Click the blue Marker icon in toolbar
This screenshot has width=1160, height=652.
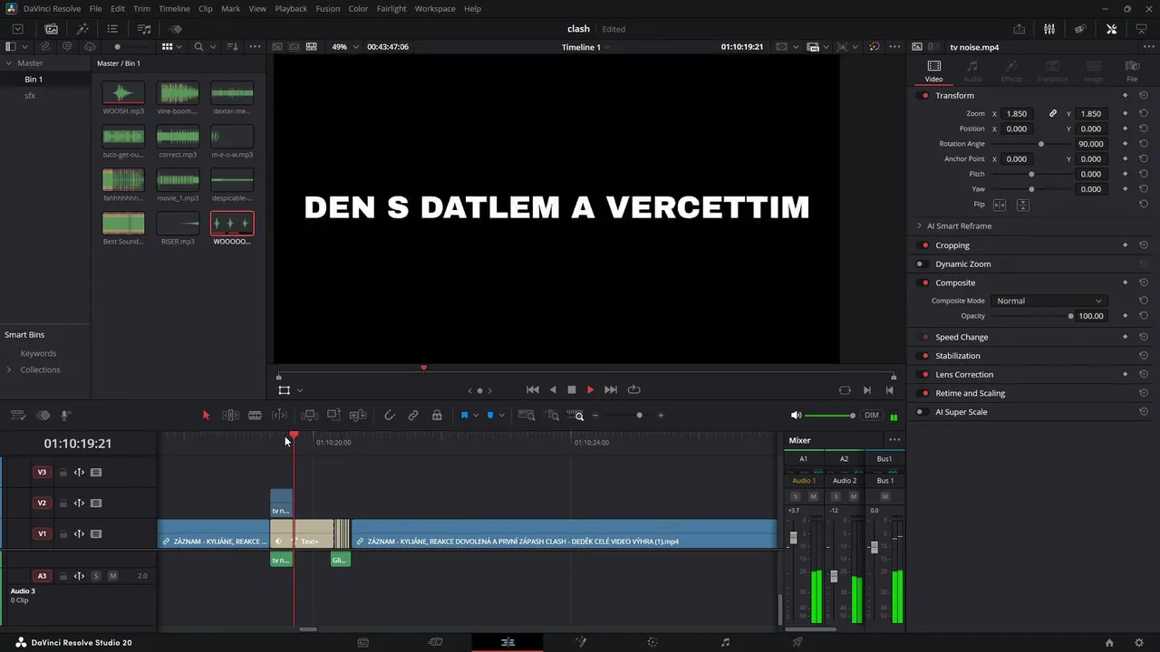(490, 415)
